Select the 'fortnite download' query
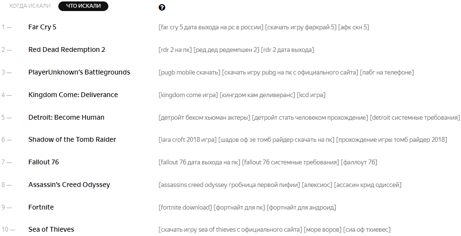Viewport: 461px width, 236px height. click(x=185, y=208)
